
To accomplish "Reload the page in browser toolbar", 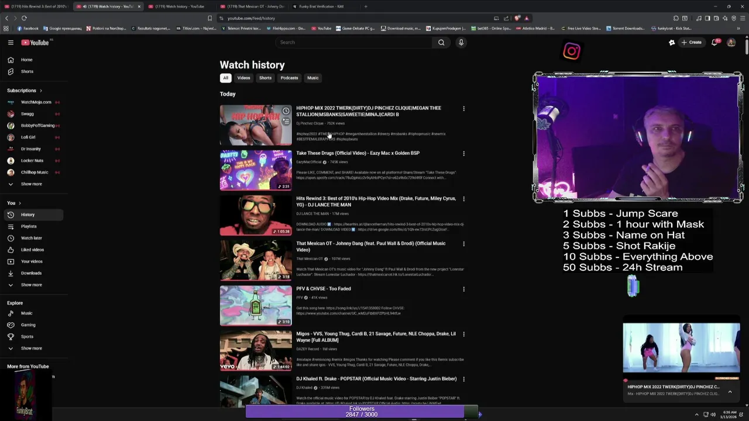I will coord(24,18).
